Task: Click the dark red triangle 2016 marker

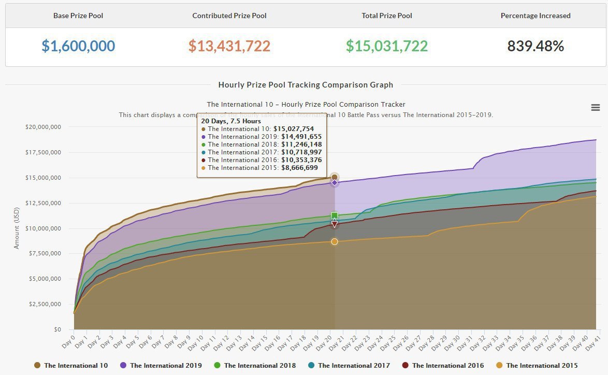Action: pyautogui.click(x=335, y=224)
